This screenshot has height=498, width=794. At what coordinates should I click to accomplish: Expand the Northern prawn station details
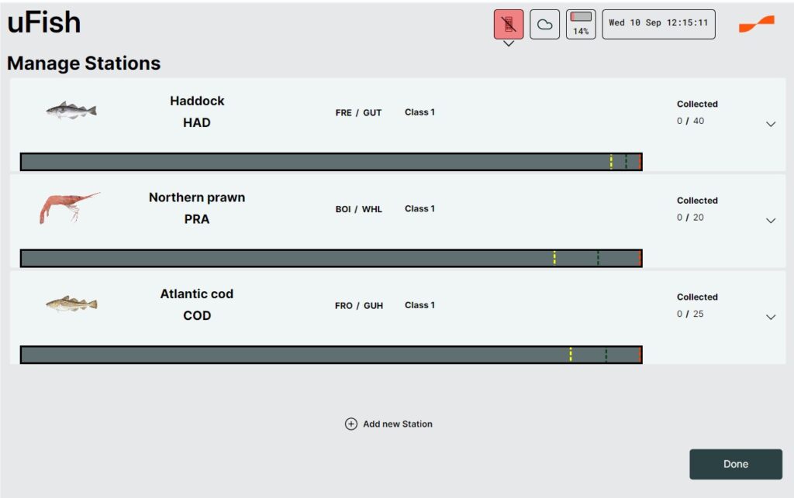pyautogui.click(x=770, y=221)
